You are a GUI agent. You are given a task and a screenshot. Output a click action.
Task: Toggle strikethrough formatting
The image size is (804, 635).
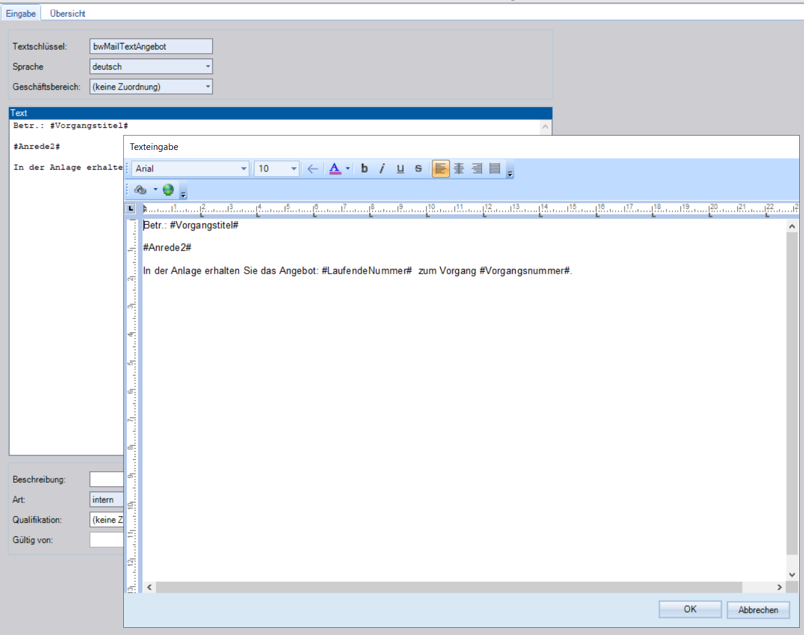click(418, 168)
